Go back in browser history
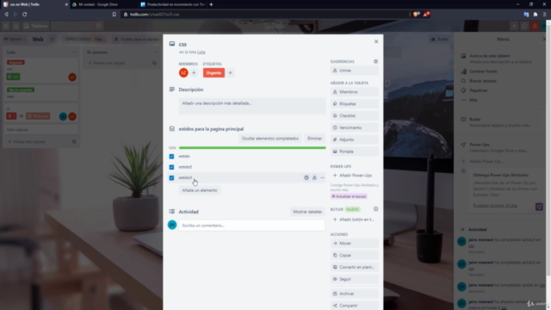Image resolution: width=551 pixels, height=310 pixels. [x=6, y=15]
